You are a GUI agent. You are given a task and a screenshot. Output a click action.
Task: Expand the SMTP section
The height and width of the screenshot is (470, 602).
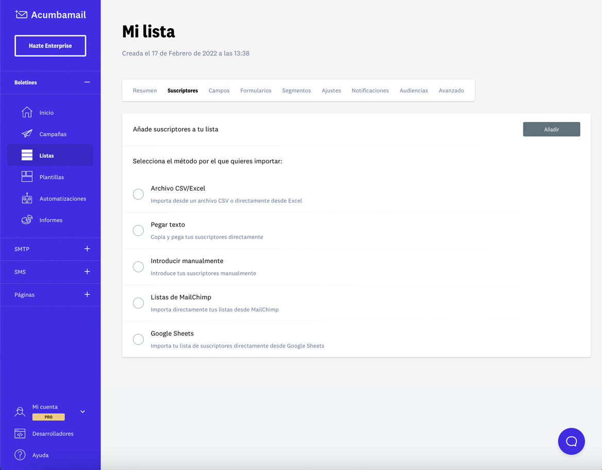[x=87, y=249]
